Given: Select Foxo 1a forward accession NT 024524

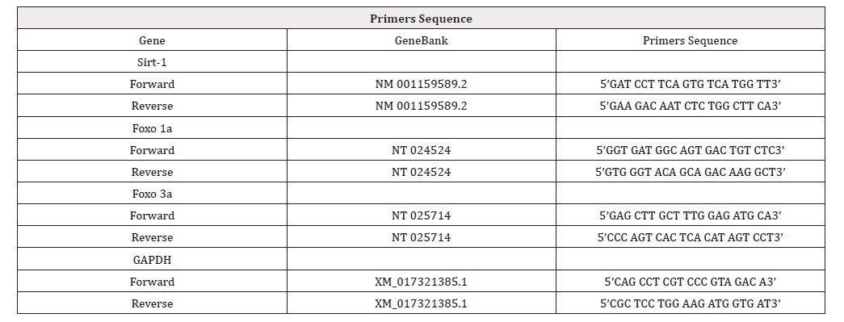Looking at the screenshot, I should click(421, 150).
